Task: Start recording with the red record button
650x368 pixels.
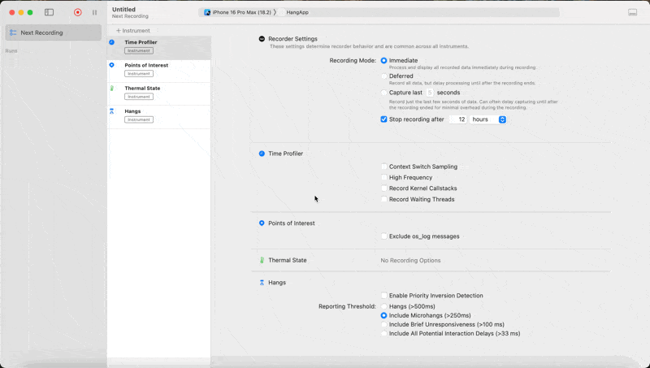Action: click(x=78, y=12)
